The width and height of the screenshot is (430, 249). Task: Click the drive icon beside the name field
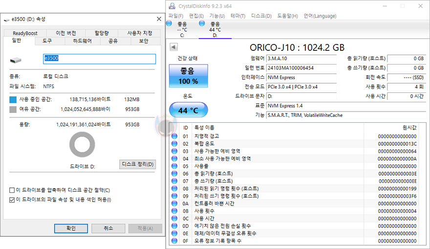pyautogui.click(x=16, y=60)
